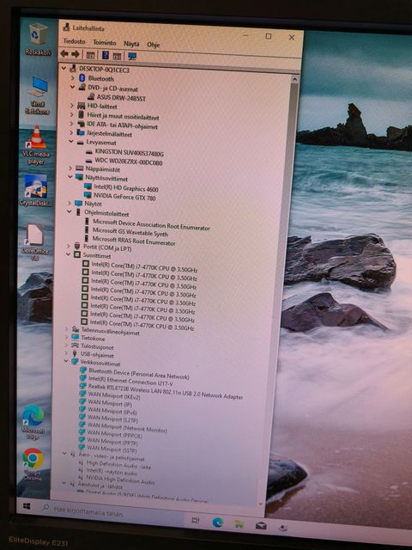Click the Edge icon on the taskbar
412x550 pixels.
pos(217,522)
